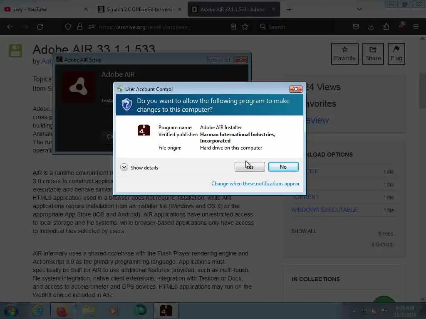Open the extensions puzzle icon

point(386,27)
